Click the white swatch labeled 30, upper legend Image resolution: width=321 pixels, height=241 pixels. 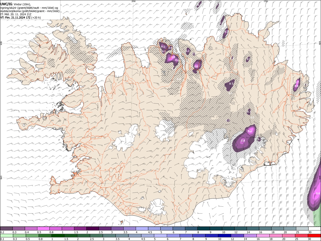pyautogui.click(x=314, y=228)
